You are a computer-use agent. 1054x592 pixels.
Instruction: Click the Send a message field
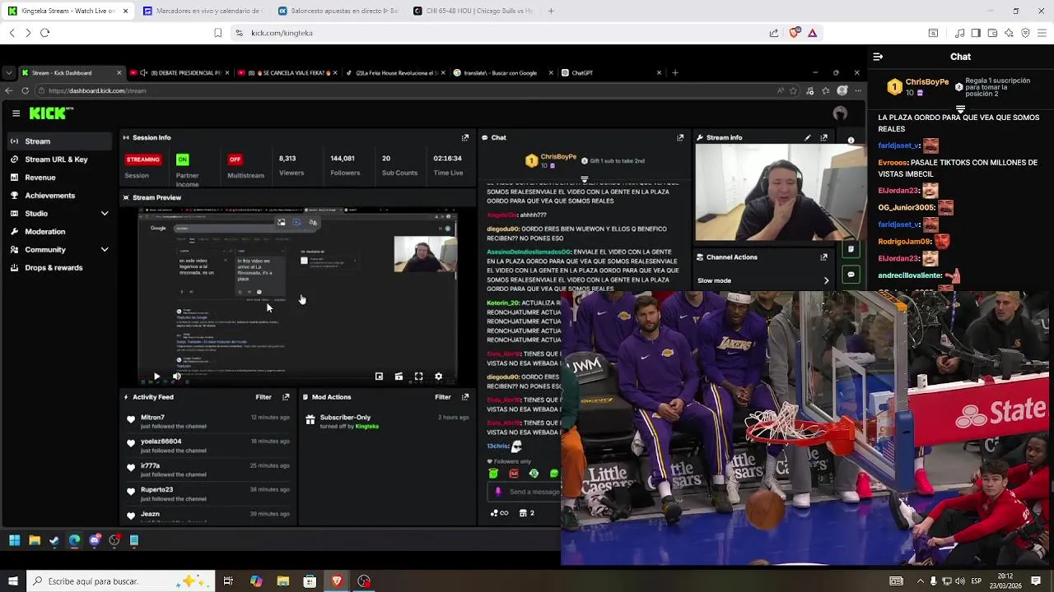(525, 492)
